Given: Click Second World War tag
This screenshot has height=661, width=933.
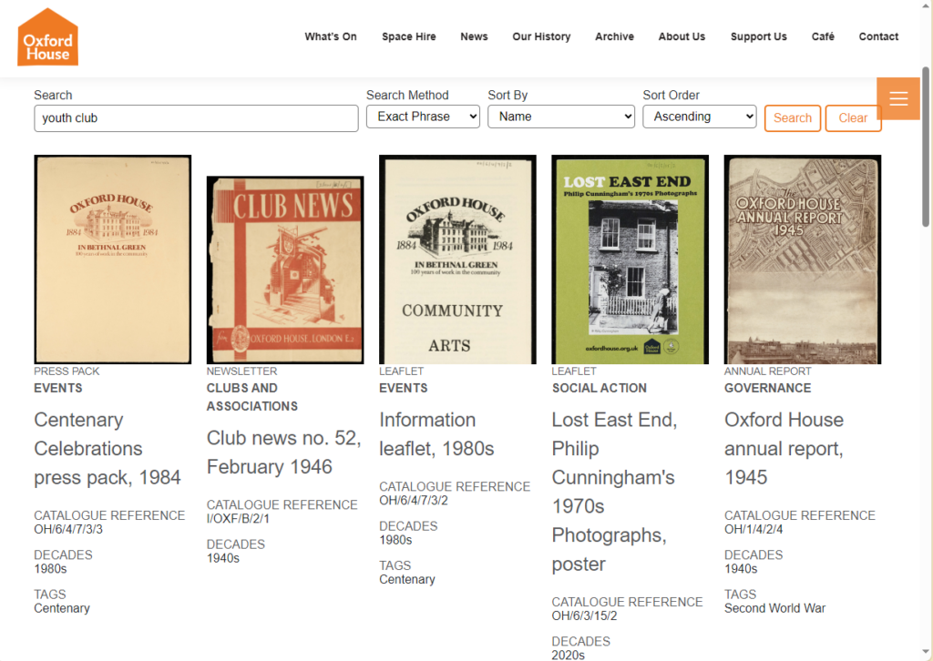Looking at the screenshot, I should point(774,608).
